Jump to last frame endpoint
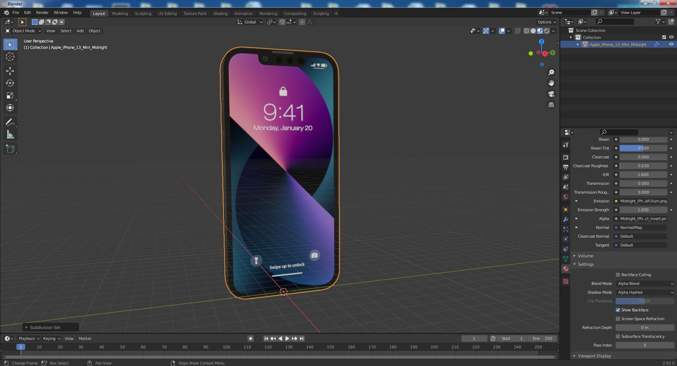Screen dimensions: 677x366 (x=301, y=339)
